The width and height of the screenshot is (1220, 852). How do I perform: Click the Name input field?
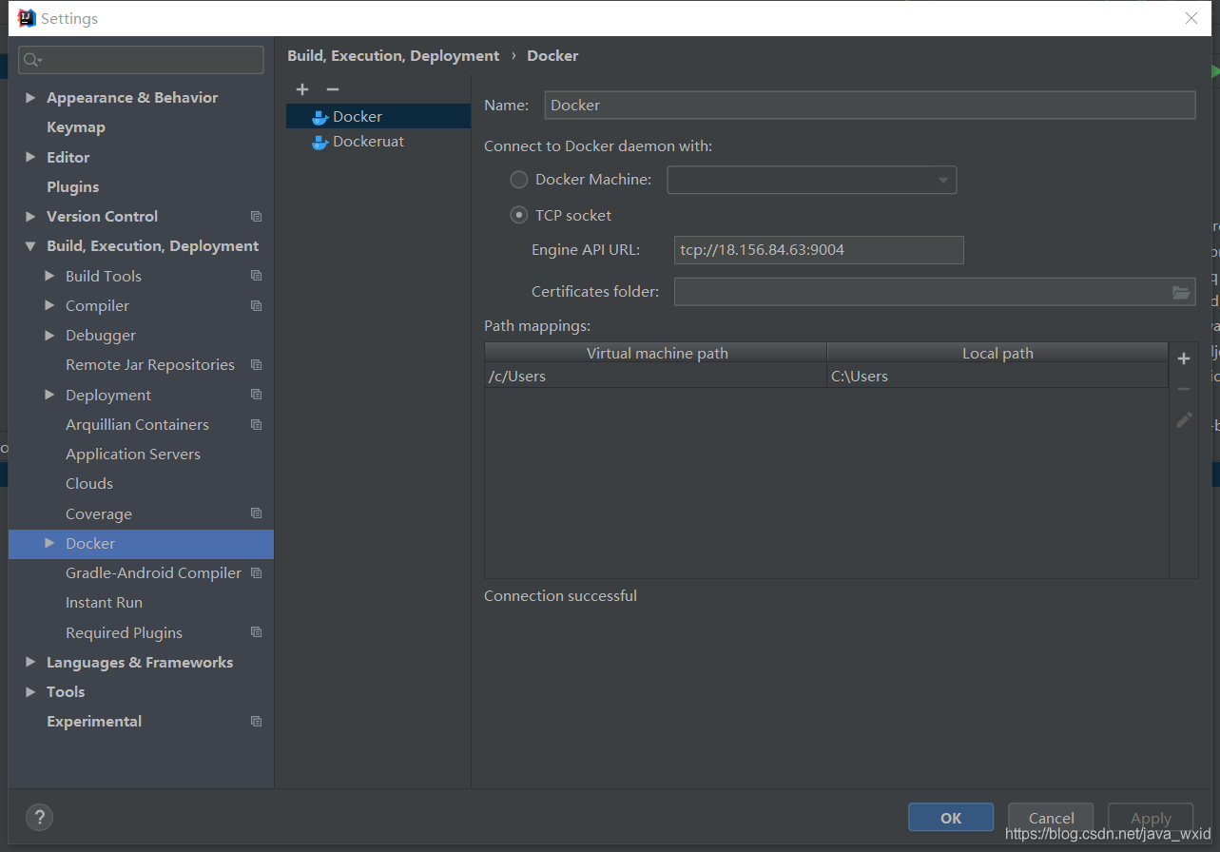pos(870,106)
